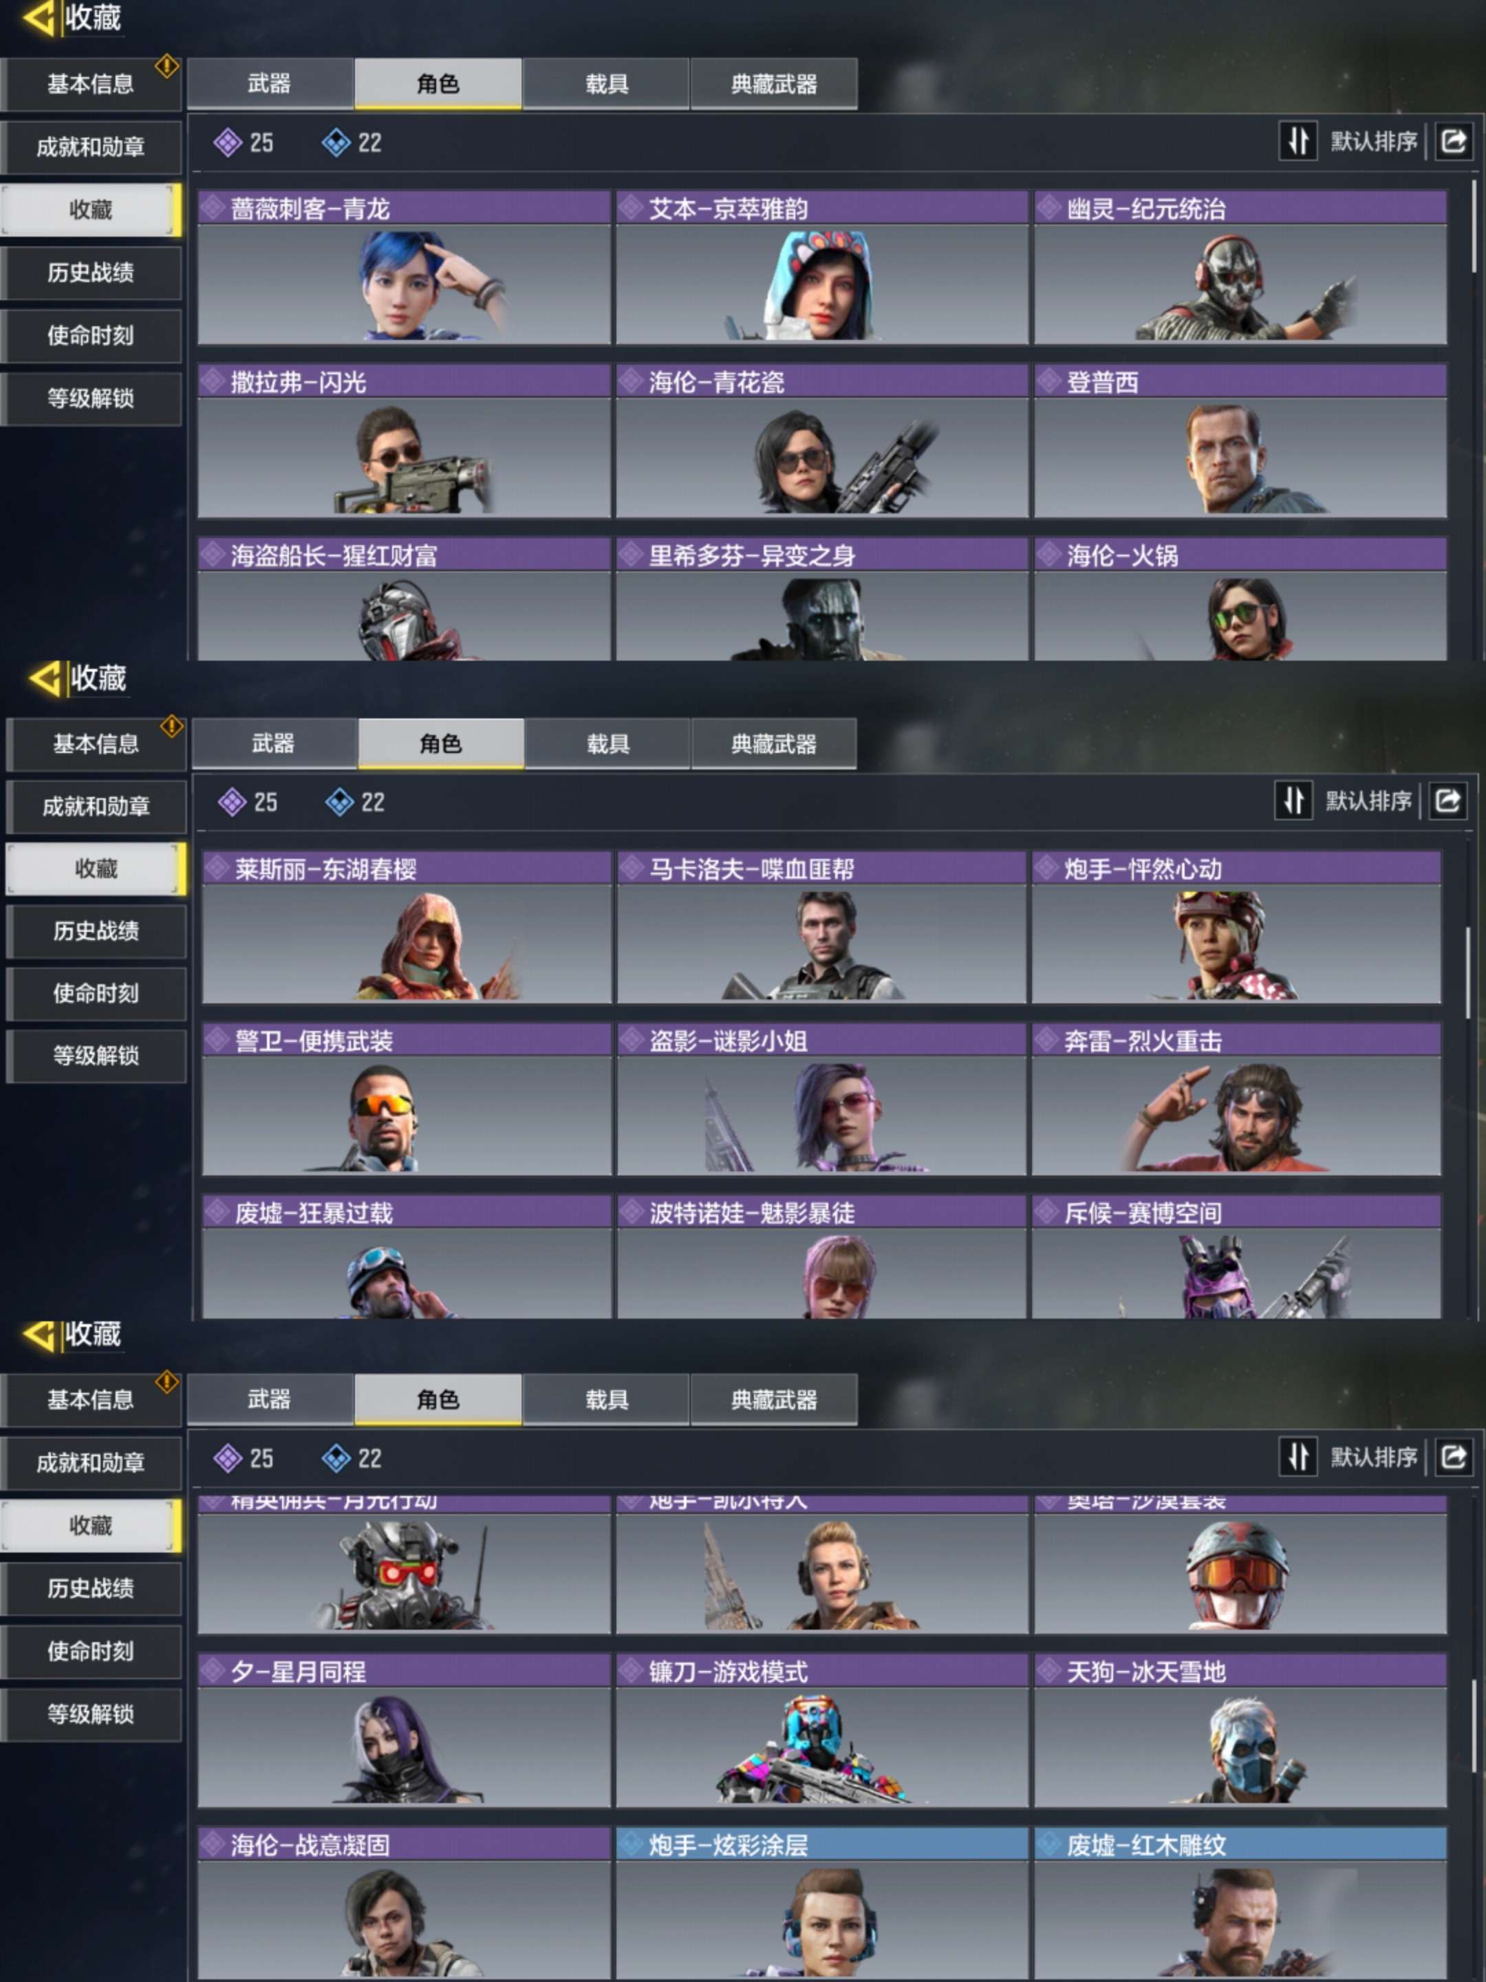The image size is (1486, 1982).
Task: Click the blue diamond icon beside 废墟-红木雕纹 title
Action: pos(1049,1844)
